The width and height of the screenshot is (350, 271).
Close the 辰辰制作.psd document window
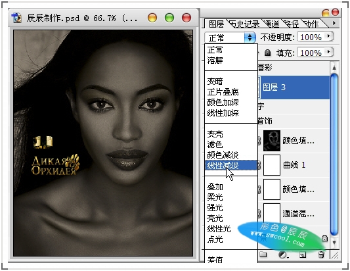pyautogui.click(x=186, y=18)
